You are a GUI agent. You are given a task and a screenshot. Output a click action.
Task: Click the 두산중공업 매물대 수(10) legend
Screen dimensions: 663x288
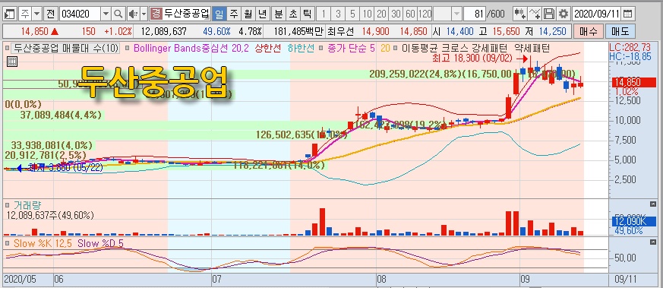point(65,48)
